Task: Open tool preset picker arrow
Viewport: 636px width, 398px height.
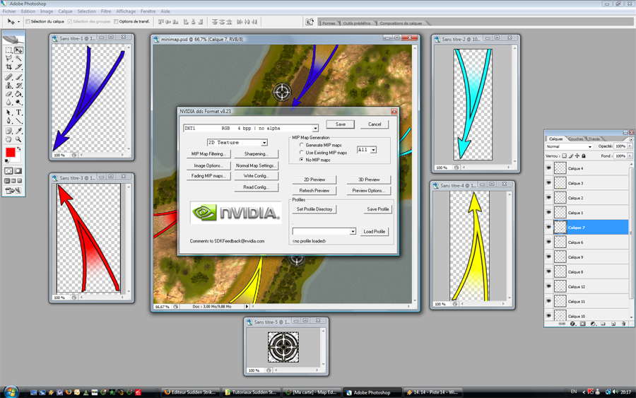Action: click(x=18, y=21)
